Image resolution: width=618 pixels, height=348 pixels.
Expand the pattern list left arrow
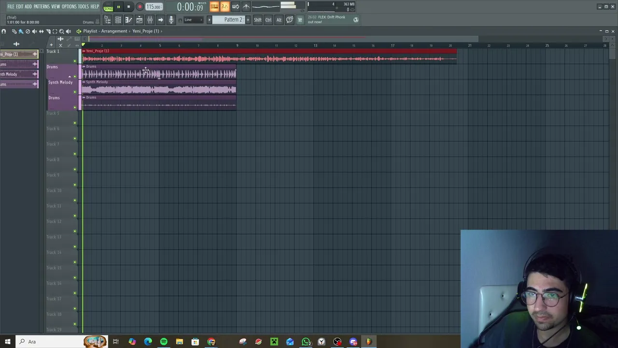click(x=209, y=20)
